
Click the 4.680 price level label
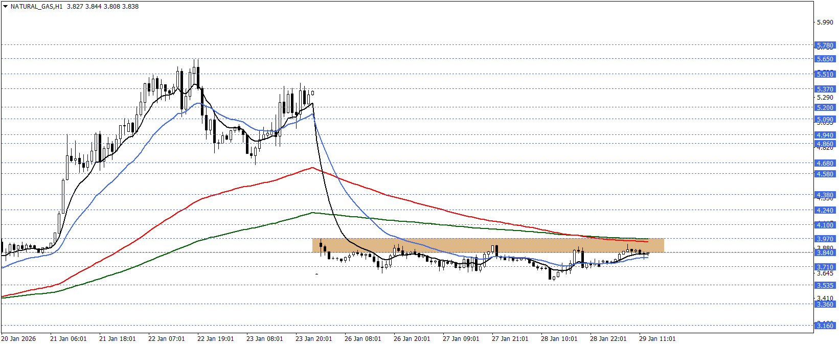824,163
